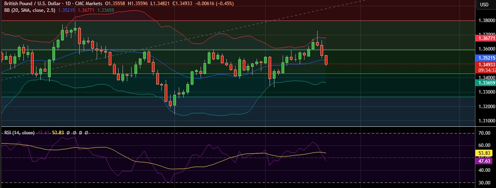Click the high value H1.35596 in header
This screenshot has height=188, width=496.
(138, 4)
